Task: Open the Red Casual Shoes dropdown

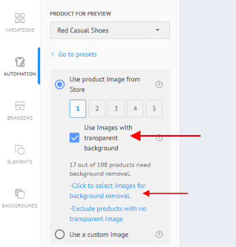Action: [110, 30]
